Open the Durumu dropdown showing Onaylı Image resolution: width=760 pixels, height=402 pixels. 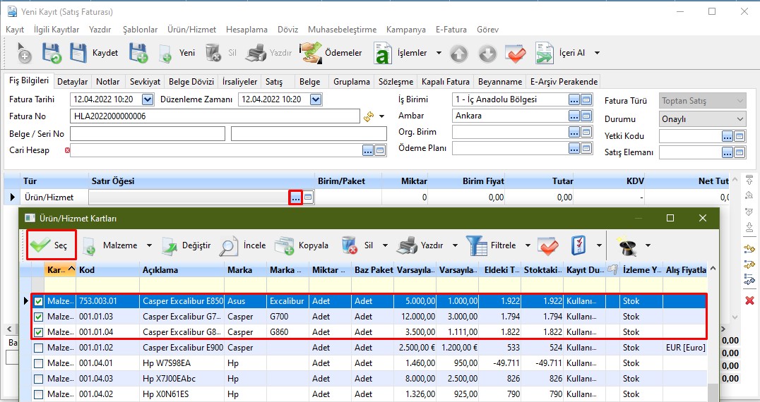click(702, 119)
